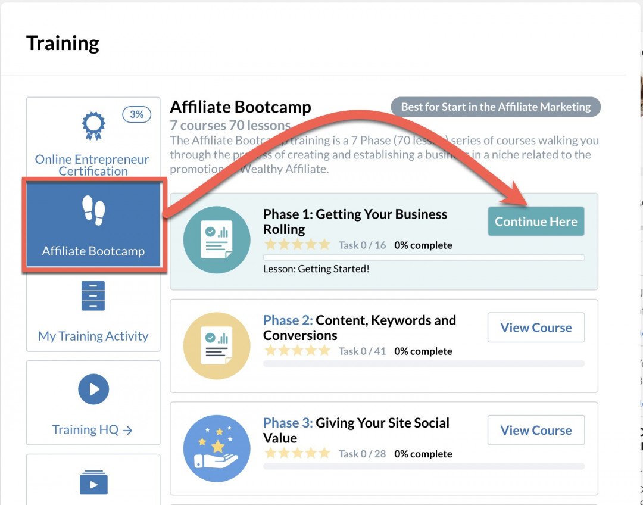Click the Phase 2 progress bar
This screenshot has height=505, width=643.
pos(424,363)
